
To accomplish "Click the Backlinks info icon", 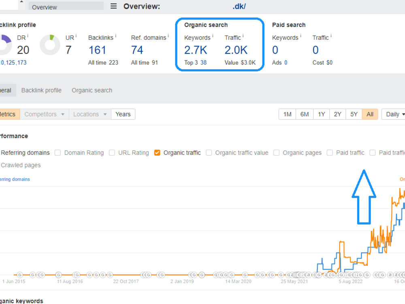I will [116, 36].
